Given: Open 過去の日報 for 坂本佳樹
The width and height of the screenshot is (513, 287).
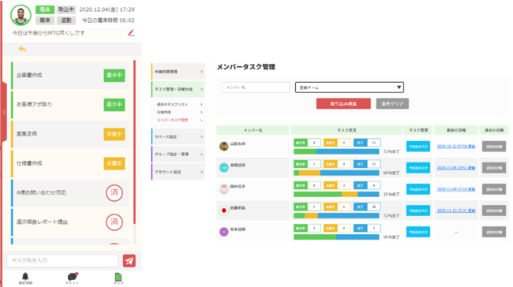Looking at the screenshot, I should coord(494,232).
